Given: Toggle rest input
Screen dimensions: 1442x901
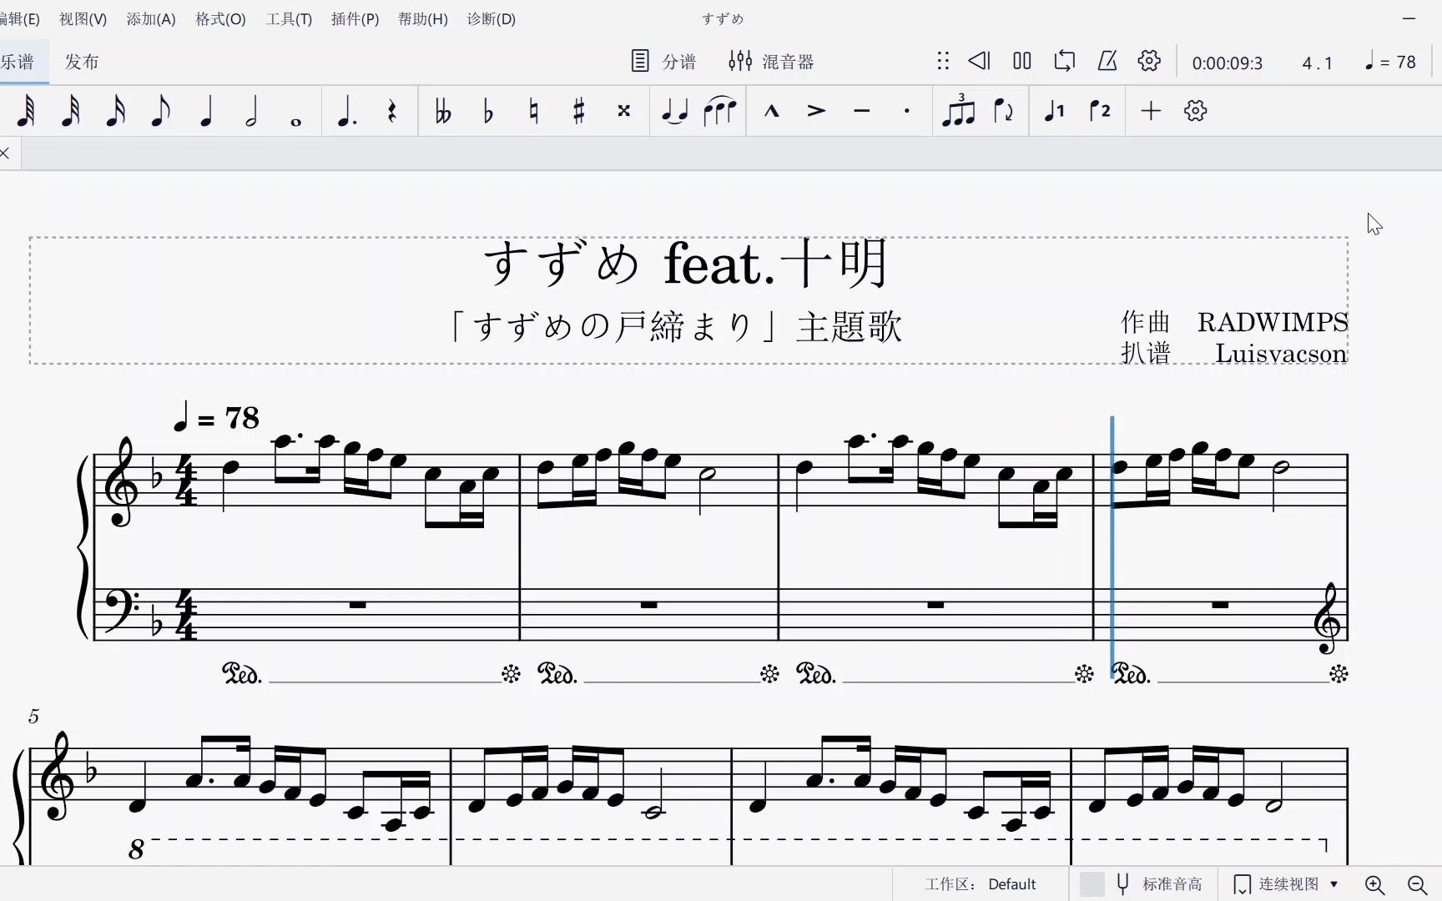Looking at the screenshot, I should tap(391, 111).
